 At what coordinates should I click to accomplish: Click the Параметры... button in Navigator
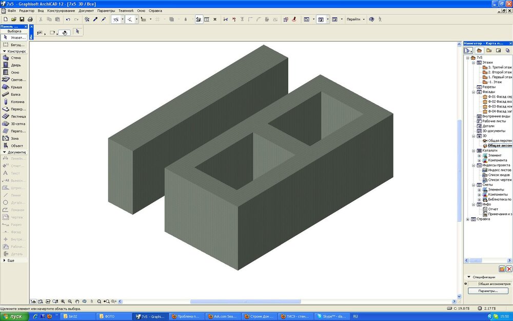click(x=488, y=291)
